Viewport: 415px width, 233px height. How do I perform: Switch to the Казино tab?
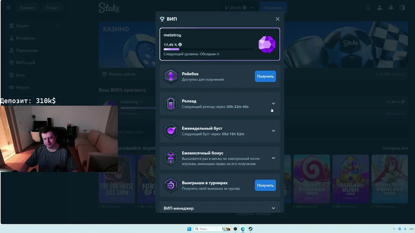tap(28, 8)
